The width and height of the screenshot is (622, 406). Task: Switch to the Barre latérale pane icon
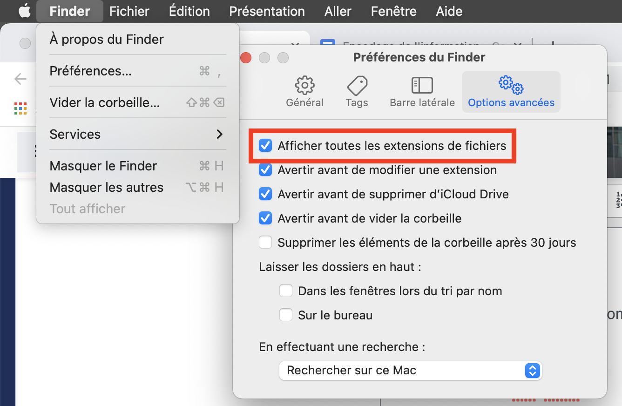coord(422,86)
